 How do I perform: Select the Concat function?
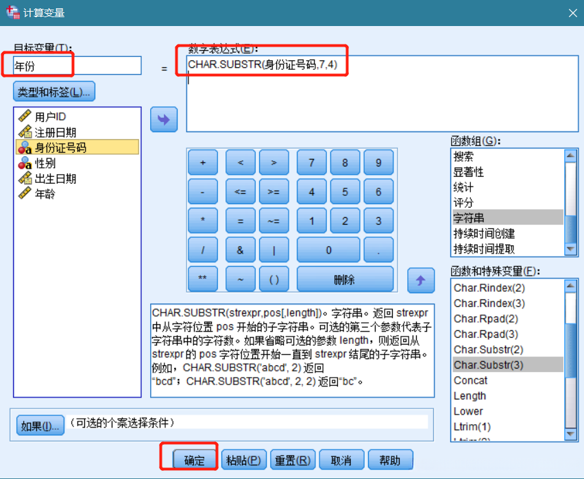click(471, 380)
